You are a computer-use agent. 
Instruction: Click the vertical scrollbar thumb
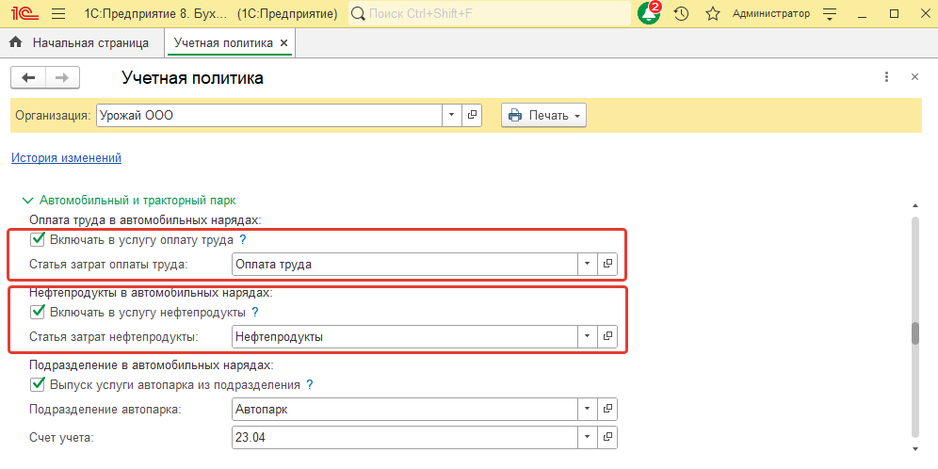coord(914,334)
